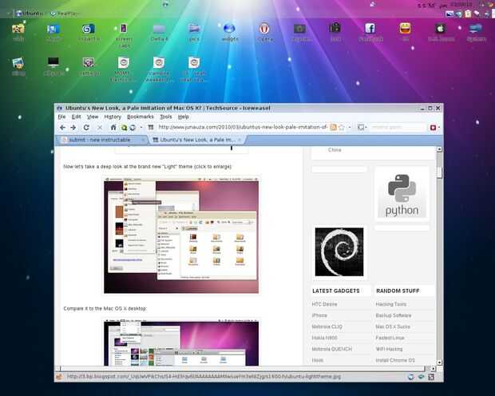The image size is (495, 396).
Task: Click the red extension icon at toolbar right
Action: (433, 127)
